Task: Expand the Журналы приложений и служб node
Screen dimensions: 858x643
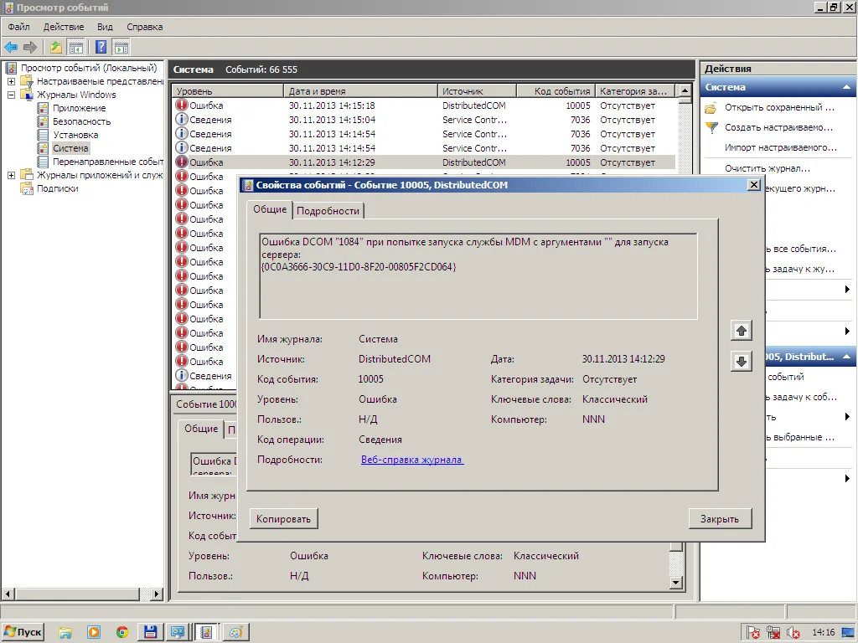Action: click(x=11, y=175)
